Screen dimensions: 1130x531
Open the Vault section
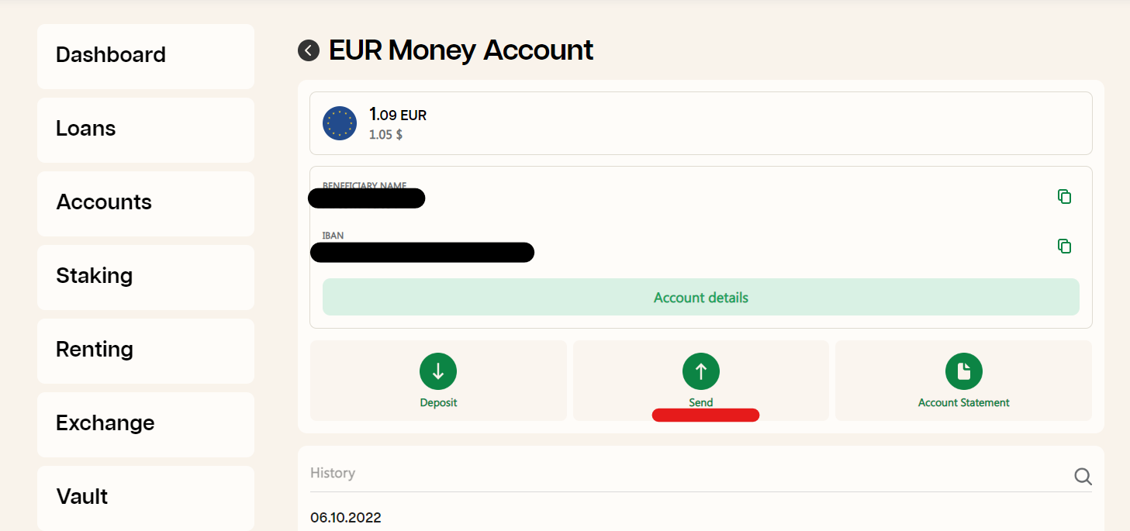coord(146,498)
